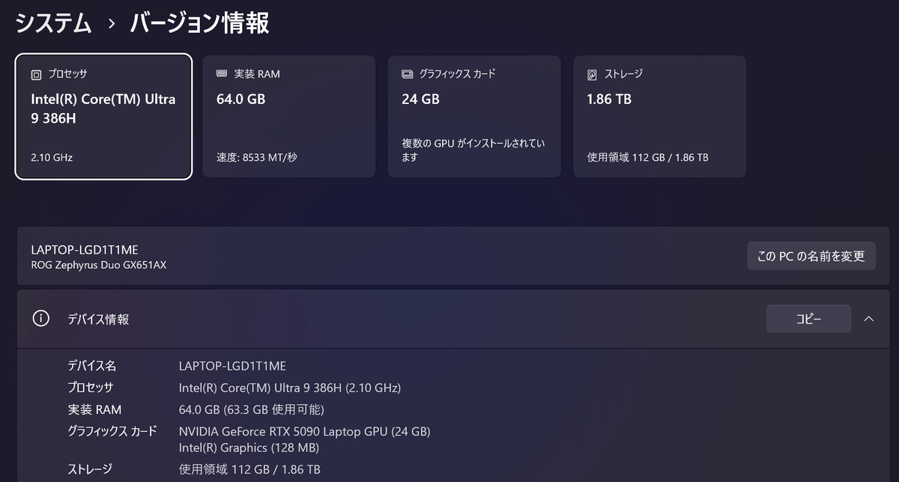This screenshot has height=482, width=899.
Task: Click the コピー button
Action: [x=808, y=319]
